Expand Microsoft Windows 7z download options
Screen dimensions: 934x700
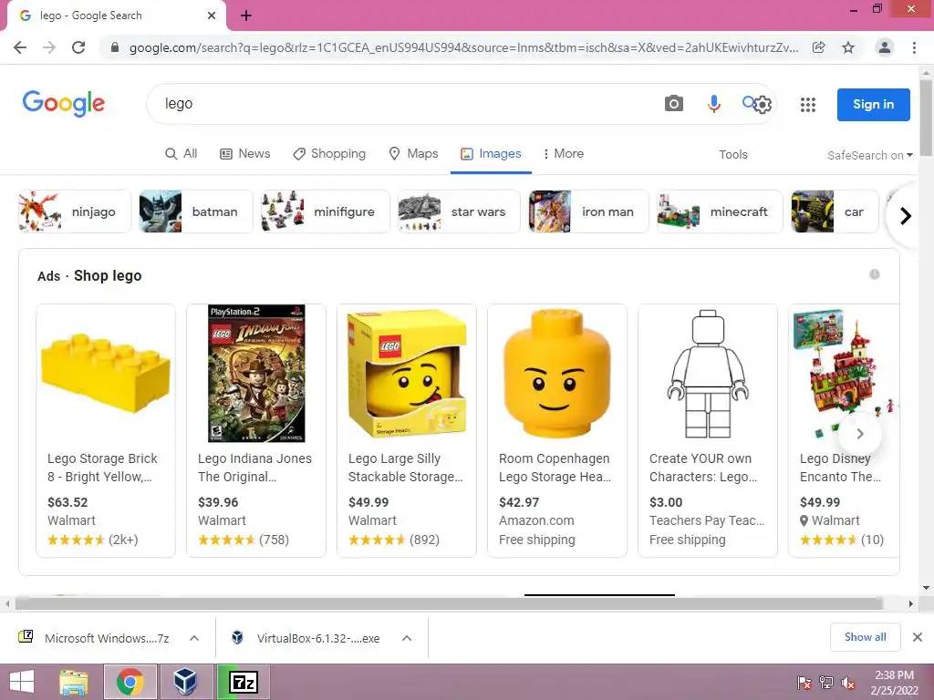click(194, 638)
